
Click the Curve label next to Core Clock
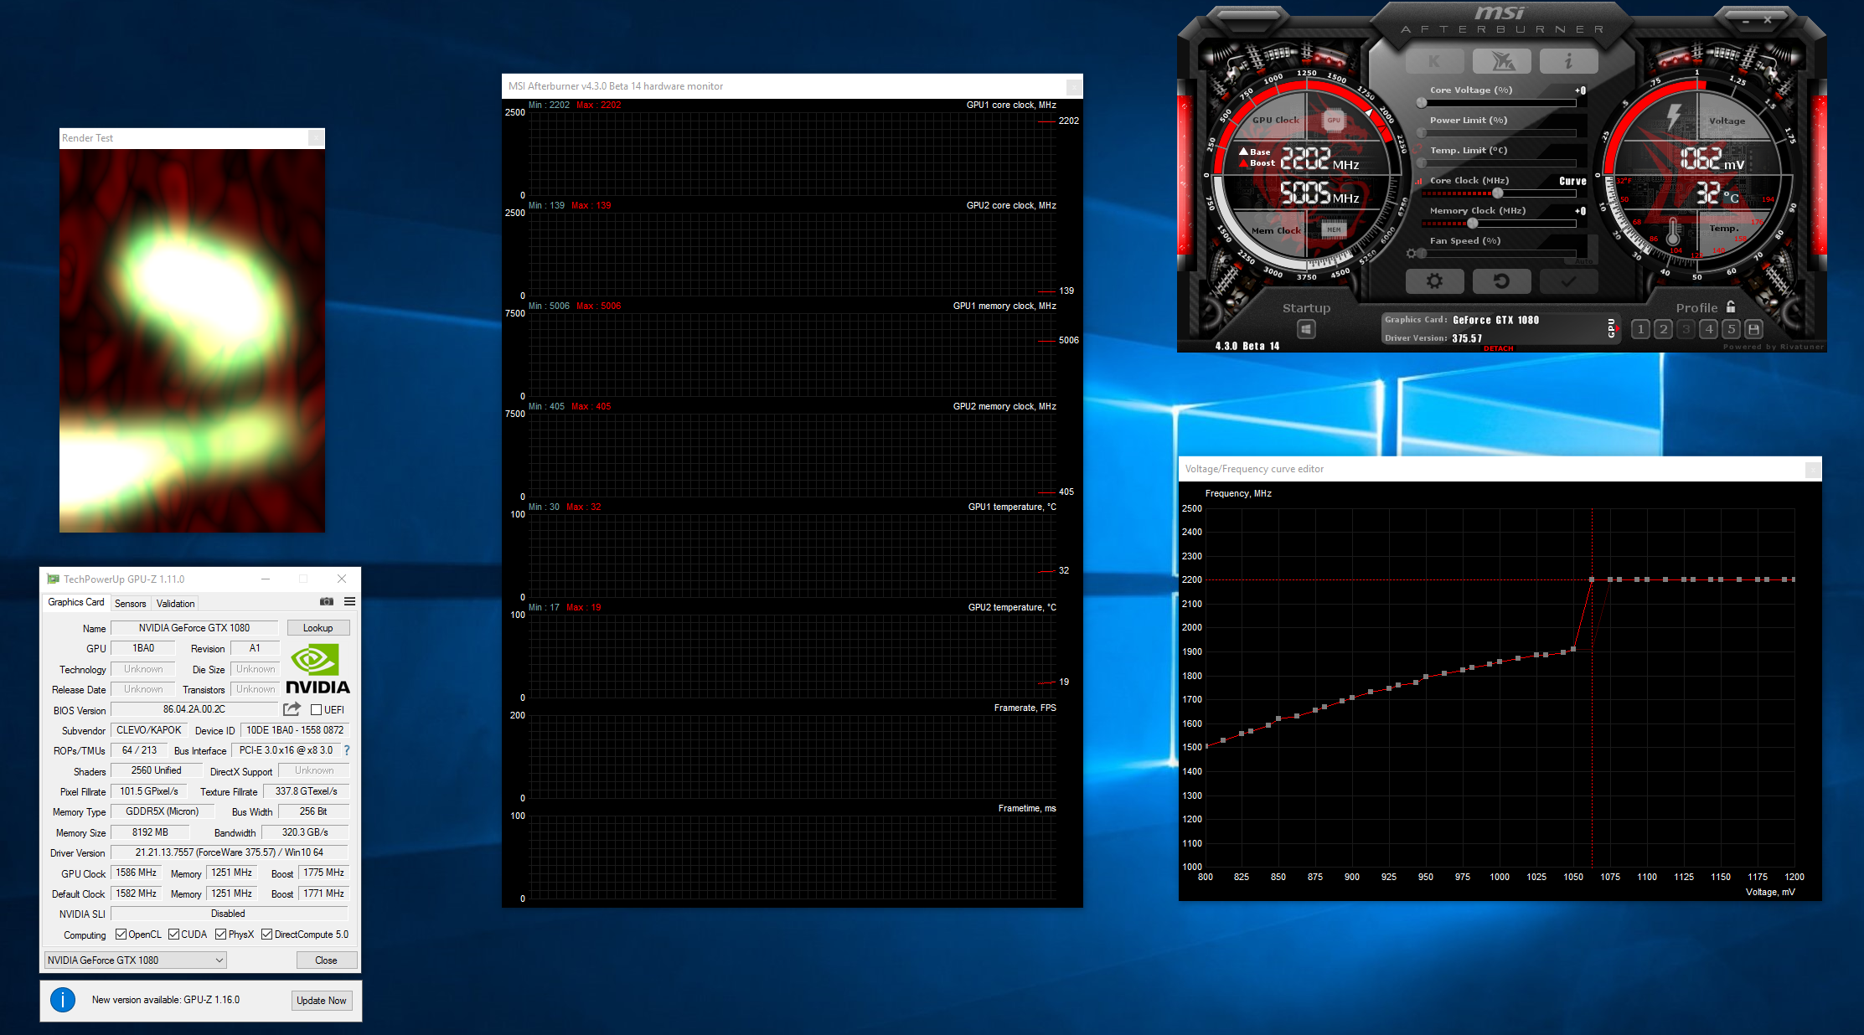click(1572, 181)
